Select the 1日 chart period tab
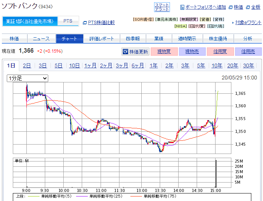263x201 pixels. point(11,65)
